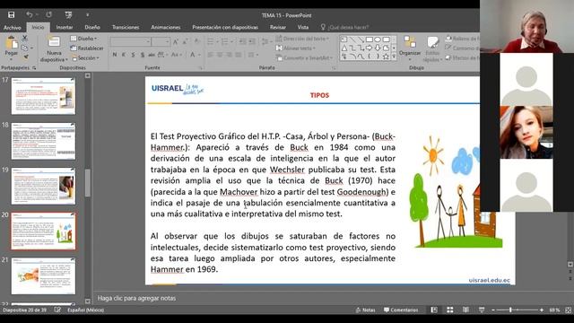This screenshot has height=323, width=574.
Task: Start slideshow from status bar icon
Action: pos(482,310)
